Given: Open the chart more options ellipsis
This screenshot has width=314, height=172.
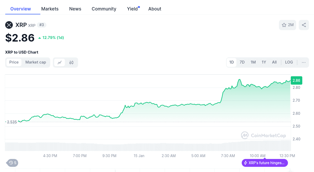Looking at the screenshot, I should click(x=304, y=62).
